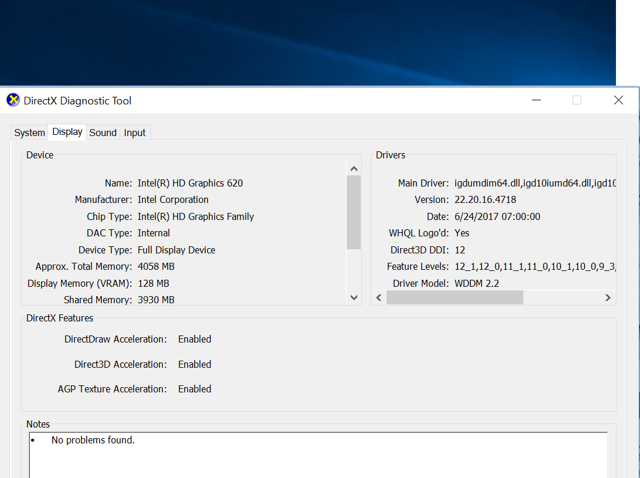Click 'Intel(R) HD Graphics Family' chip type

point(196,216)
